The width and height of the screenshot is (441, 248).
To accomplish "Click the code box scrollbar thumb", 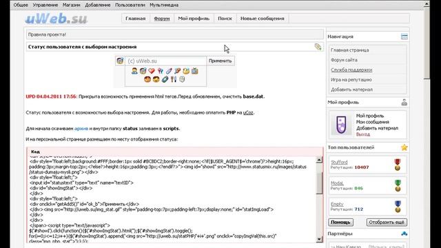I will [x=319, y=183].
